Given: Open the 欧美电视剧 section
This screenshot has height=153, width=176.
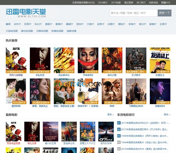Looking at the screenshot, I should click(57, 31).
